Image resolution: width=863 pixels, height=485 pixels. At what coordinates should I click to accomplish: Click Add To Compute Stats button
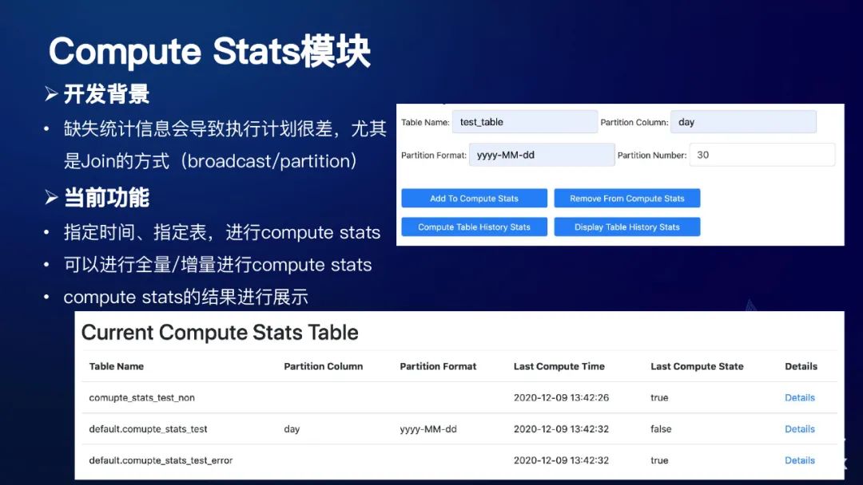tap(474, 199)
